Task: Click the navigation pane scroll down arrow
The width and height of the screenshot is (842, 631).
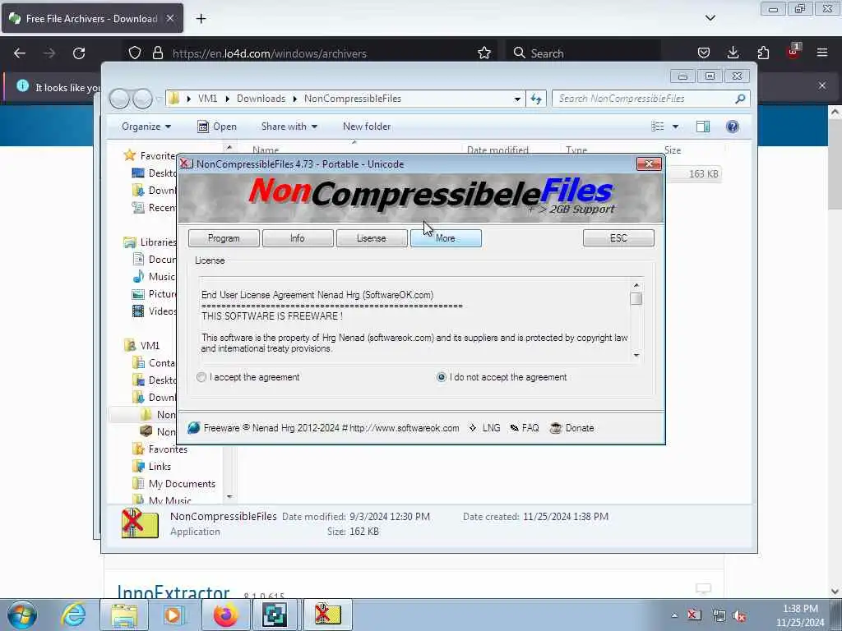Action: click(229, 497)
